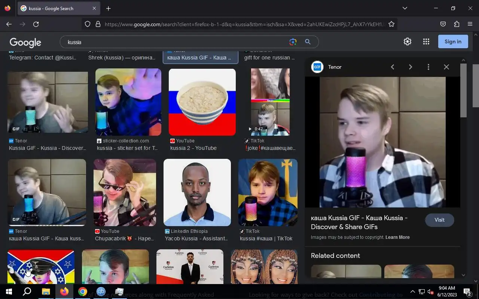This screenshot has width=479, height=299.
Task: Reload the page with the refresh icon
Action: click(36, 24)
